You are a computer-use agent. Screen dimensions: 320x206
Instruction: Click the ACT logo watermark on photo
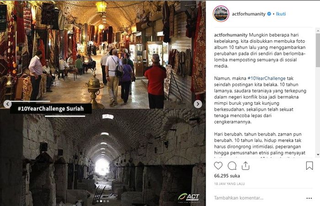(x=189, y=197)
